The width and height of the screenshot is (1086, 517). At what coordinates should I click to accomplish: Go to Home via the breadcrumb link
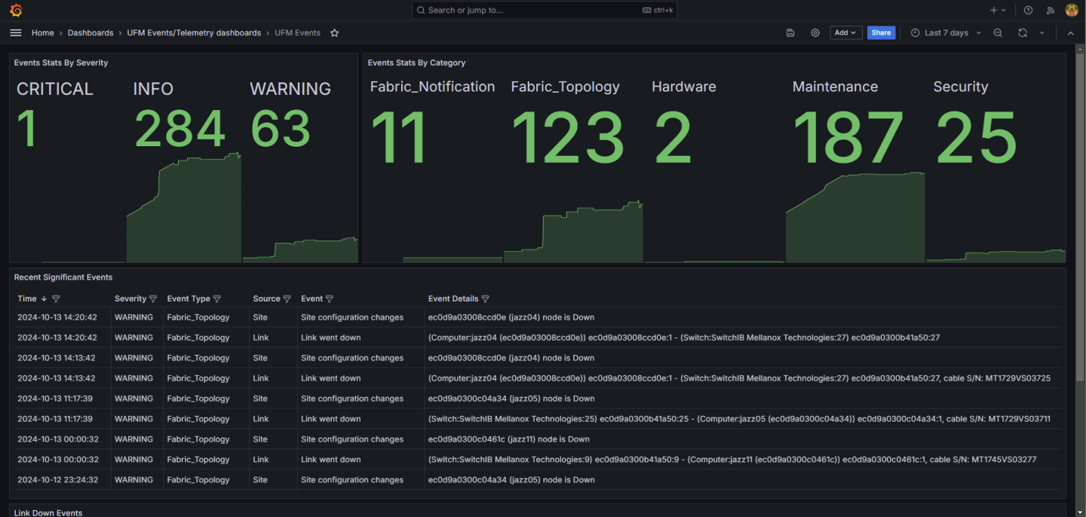[x=42, y=32]
